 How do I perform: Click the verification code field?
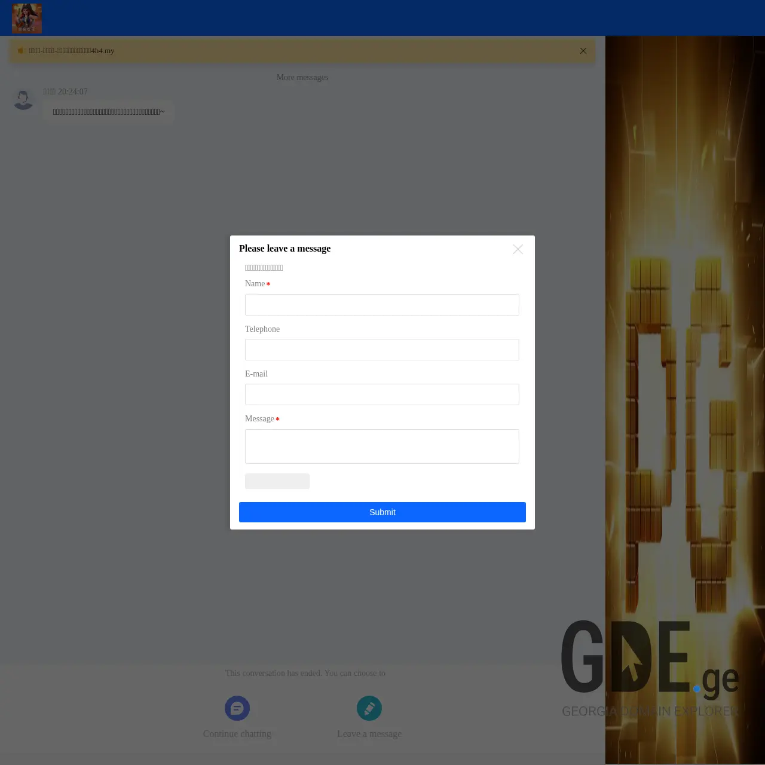[277, 481]
